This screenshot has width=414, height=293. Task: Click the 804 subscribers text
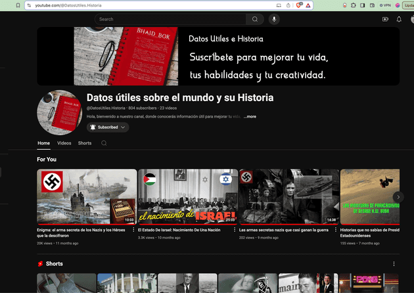tap(143, 108)
